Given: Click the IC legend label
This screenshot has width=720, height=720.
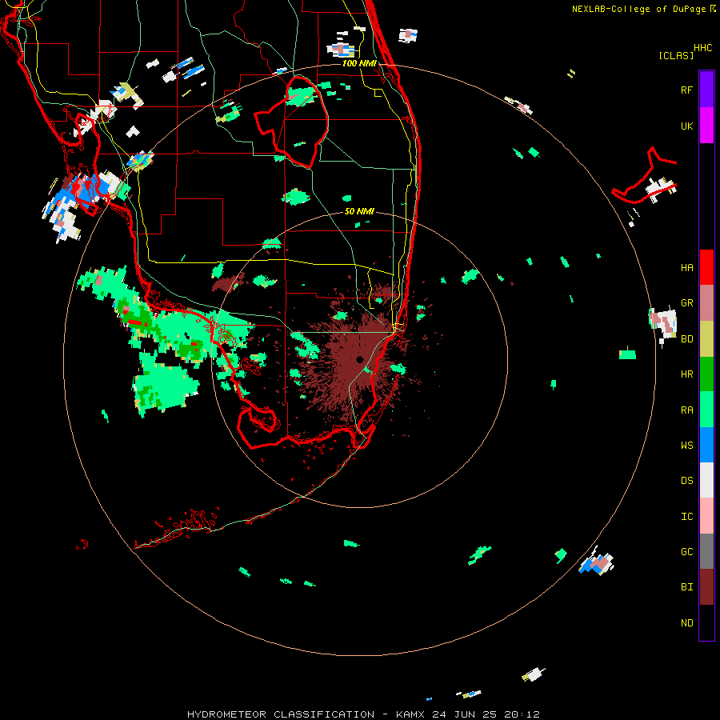Looking at the screenshot, I should click(686, 516).
